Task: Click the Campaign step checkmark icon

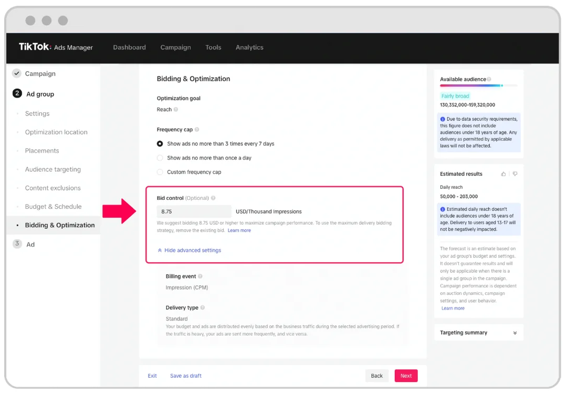Action: pyautogui.click(x=17, y=73)
